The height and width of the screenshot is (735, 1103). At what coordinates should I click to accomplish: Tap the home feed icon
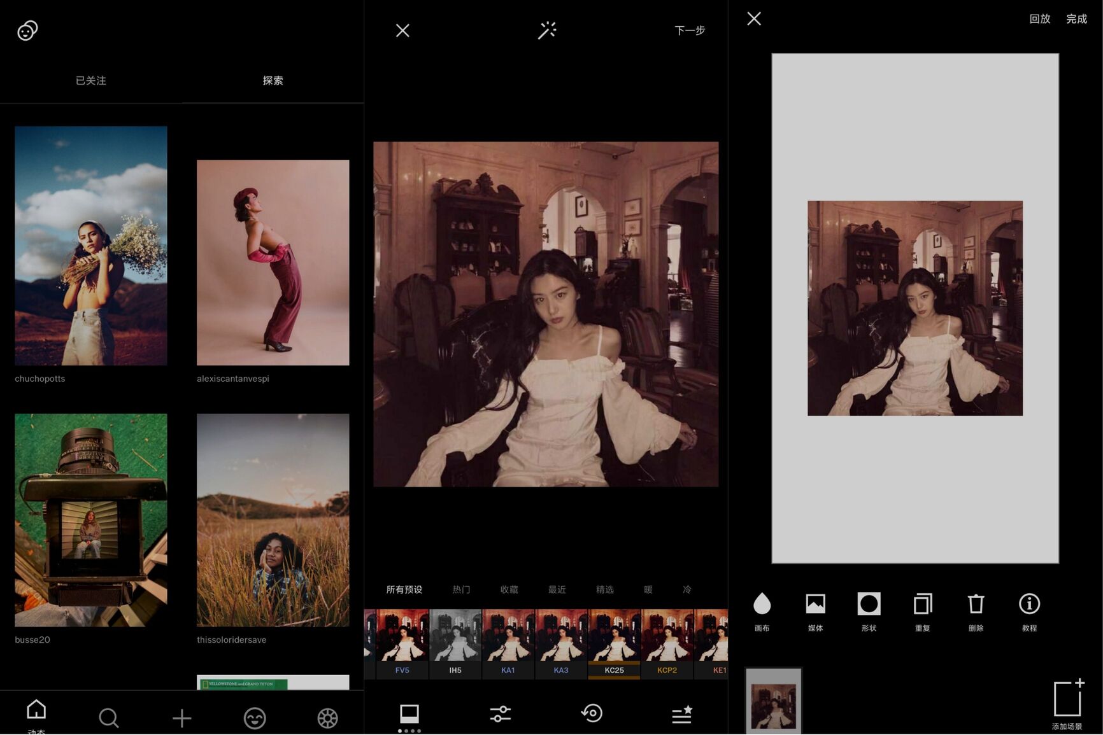click(x=36, y=710)
